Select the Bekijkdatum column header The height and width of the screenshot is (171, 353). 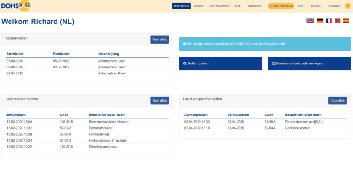tap(17, 115)
